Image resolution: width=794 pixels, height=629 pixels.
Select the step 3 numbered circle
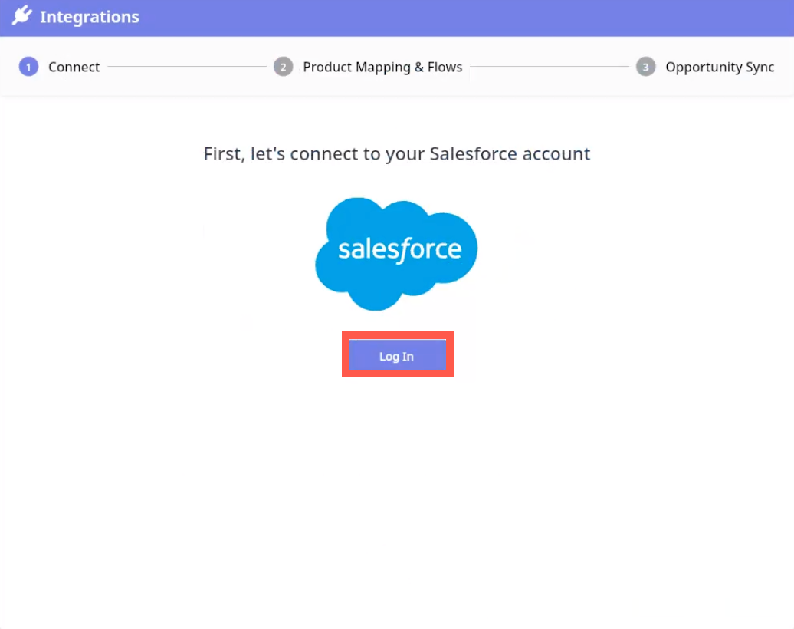pos(645,67)
